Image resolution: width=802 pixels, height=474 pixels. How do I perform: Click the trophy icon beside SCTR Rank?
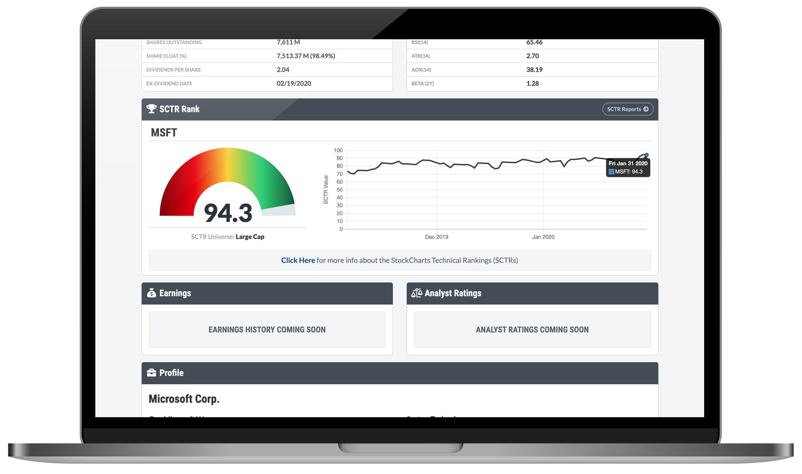(151, 109)
